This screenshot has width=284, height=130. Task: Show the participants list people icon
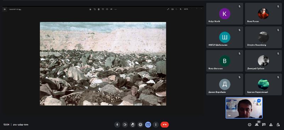click(x=256, y=125)
